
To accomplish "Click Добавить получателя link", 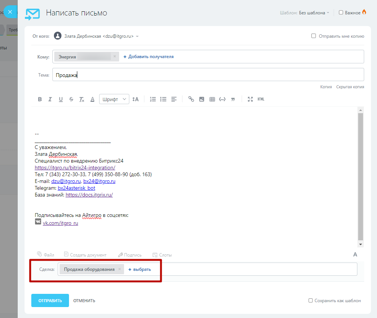I will [x=149, y=57].
